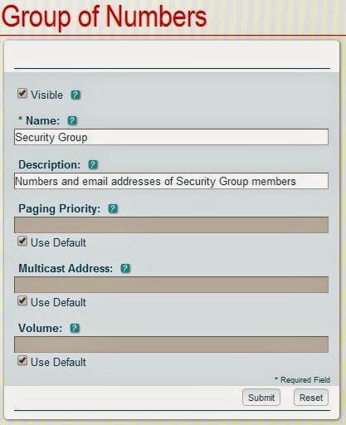Submit the Group of Numbers form
Image resolution: width=346 pixels, height=425 pixels.
(261, 398)
